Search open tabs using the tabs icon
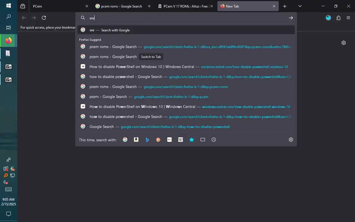 [203, 140]
